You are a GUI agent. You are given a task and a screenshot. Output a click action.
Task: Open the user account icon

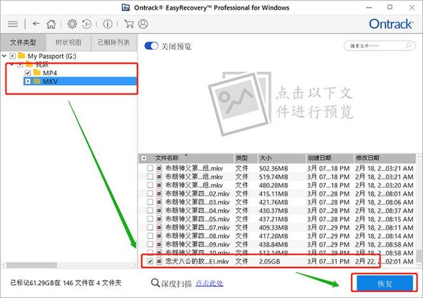point(143,24)
